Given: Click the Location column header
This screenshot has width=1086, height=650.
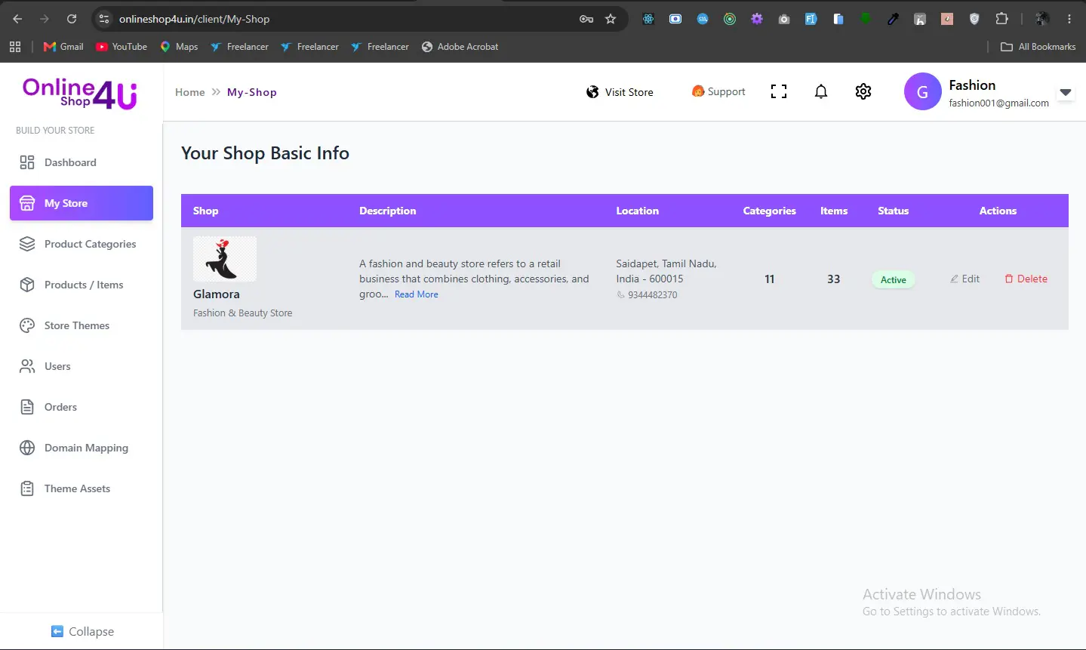Looking at the screenshot, I should pyautogui.click(x=638, y=211).
